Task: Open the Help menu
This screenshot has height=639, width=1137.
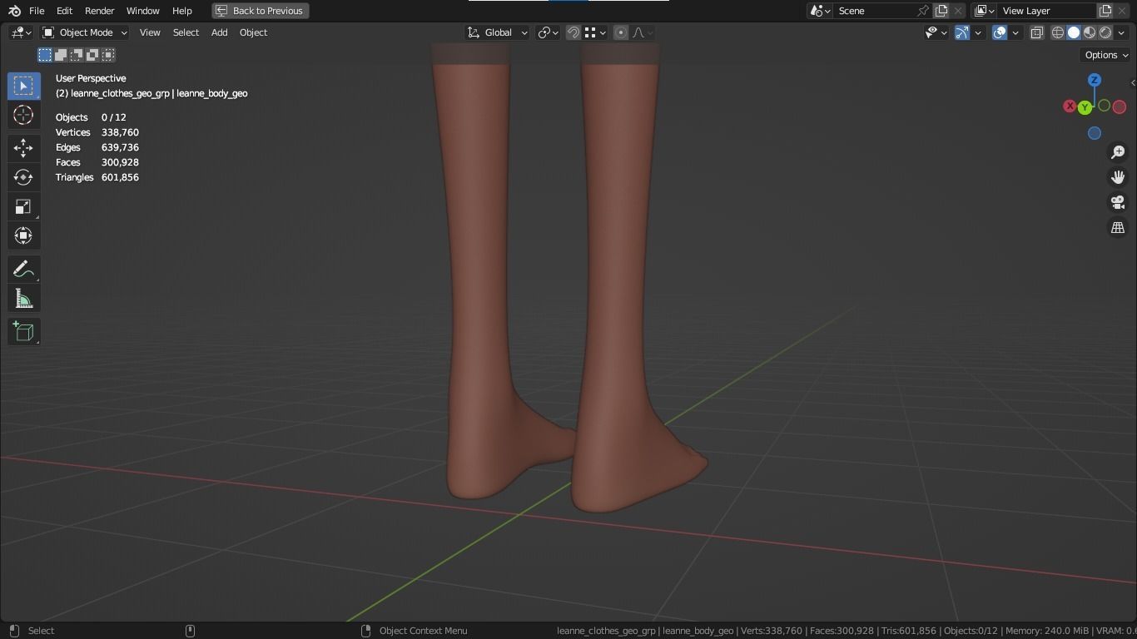Action: coord(182,11)
